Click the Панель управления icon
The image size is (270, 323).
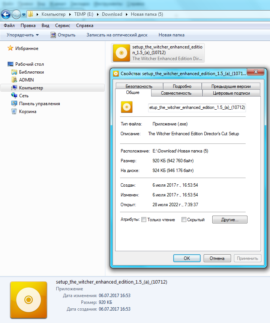coord(14,103)
